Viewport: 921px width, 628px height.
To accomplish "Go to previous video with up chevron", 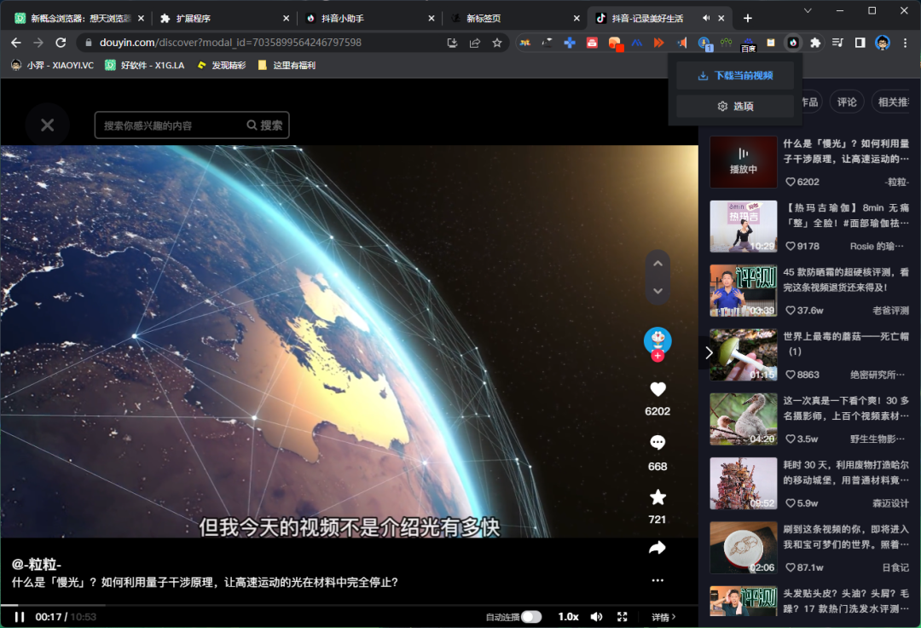I will [657, 264].
